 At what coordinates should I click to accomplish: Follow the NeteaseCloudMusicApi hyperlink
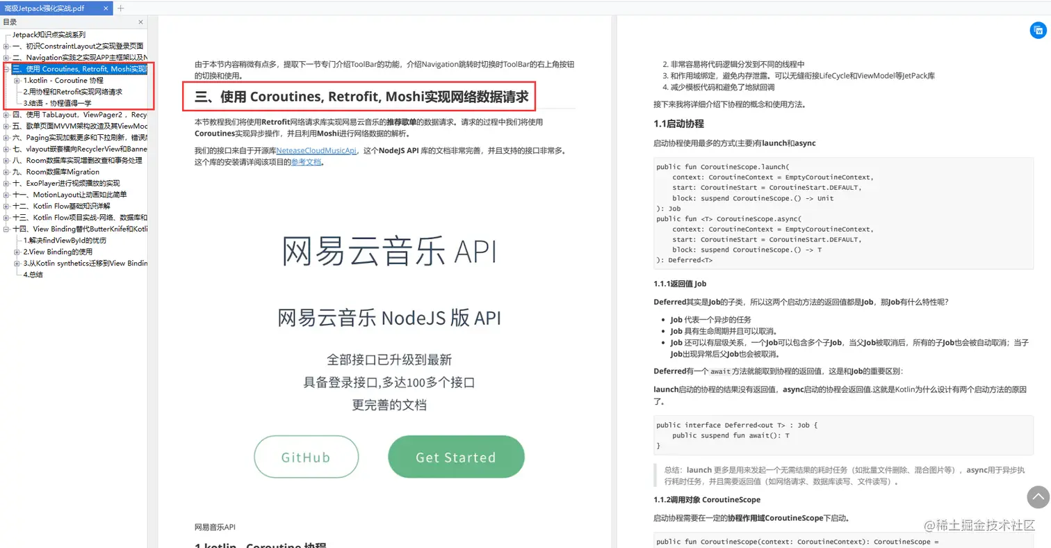coord(316,150)
